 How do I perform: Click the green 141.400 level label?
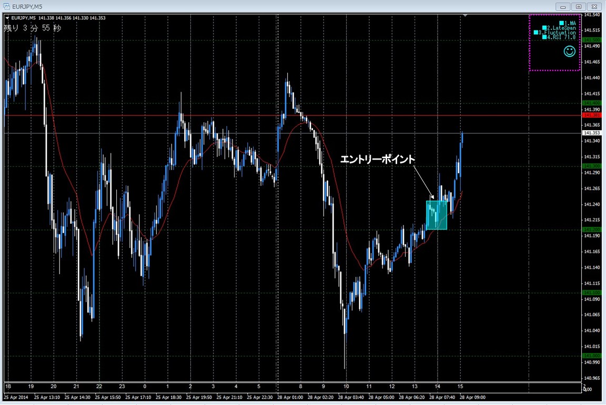[592, 103]
